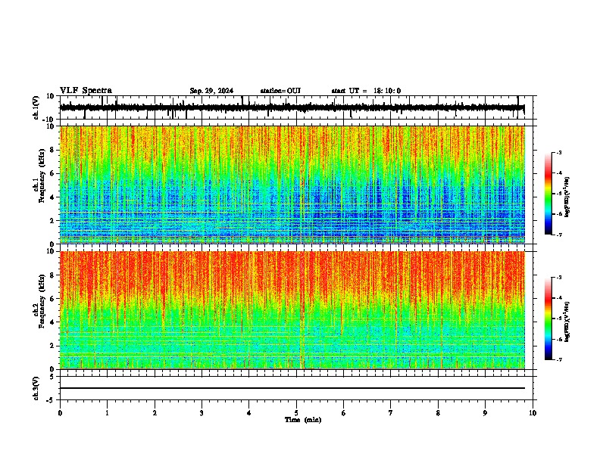This screenshot has height=463, width=600.
Task: Click the ch.2 spectrogram color bar
Action: [548, 319]
